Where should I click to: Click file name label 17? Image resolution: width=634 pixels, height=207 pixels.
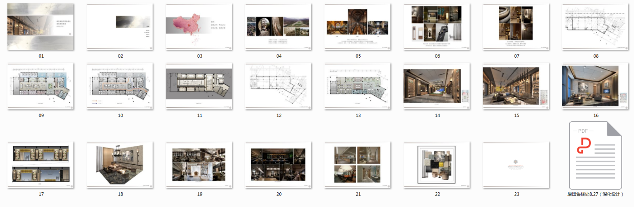(41, 194)
